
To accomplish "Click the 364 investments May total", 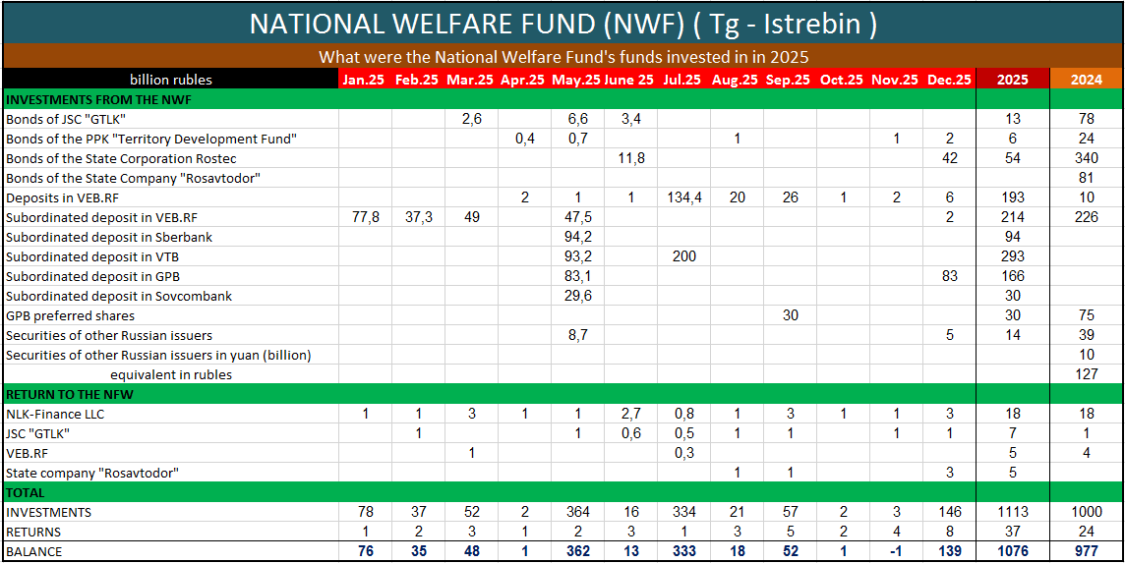I will (x=576, y=512).
